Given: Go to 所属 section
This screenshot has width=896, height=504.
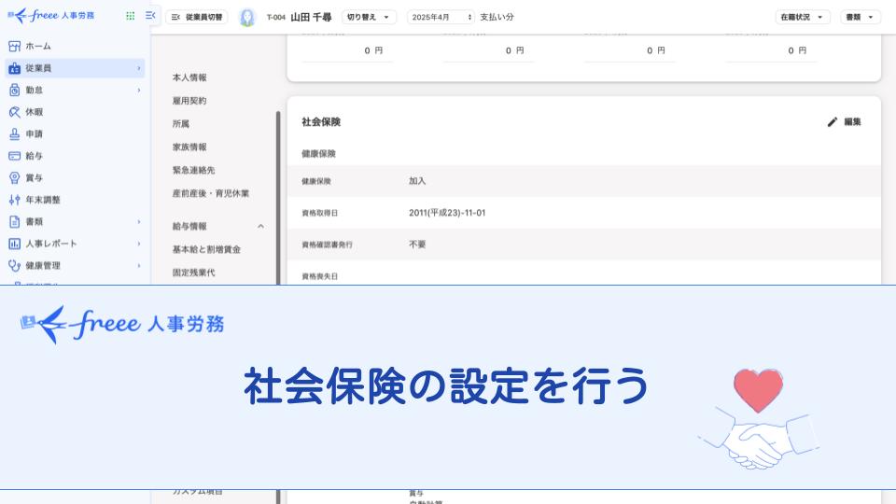Looking at the screenshot, I should pos(180,124).
